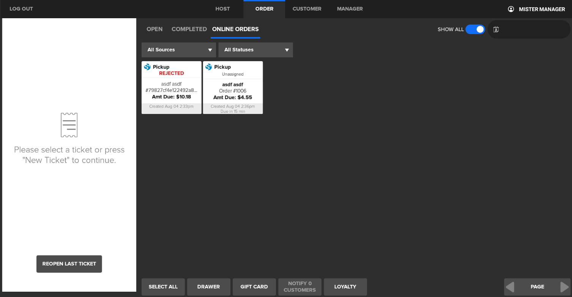Open the Gift Card screen
The width and height of the screenshot is (572, 297).
click(x=254, y=287)
